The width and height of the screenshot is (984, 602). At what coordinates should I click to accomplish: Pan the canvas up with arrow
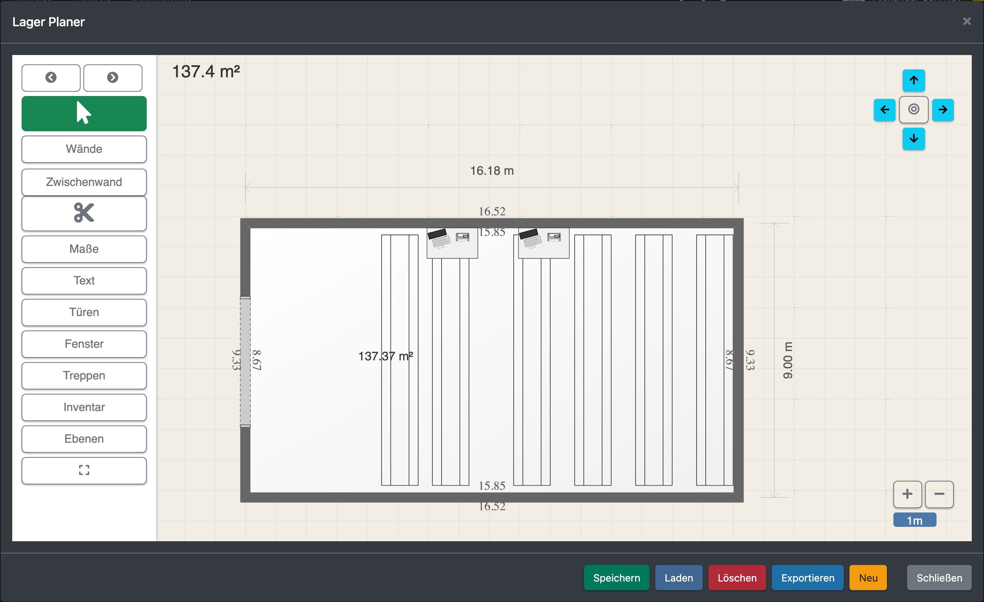(x=913, y=80)
